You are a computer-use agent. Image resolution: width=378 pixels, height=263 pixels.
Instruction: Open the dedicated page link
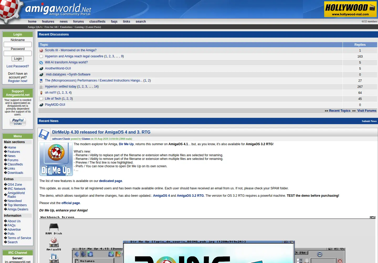pos(111,181)
